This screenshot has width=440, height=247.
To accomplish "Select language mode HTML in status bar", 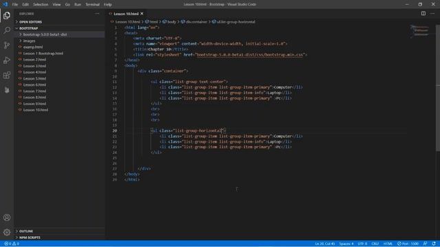I will [388, 244].
